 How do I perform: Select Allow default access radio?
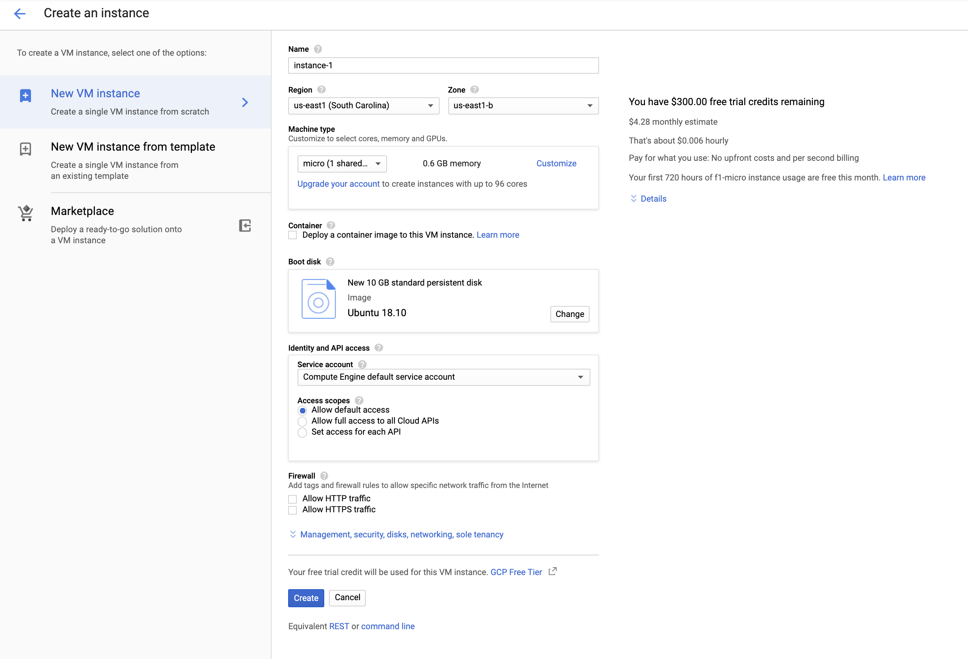point(302,410)
